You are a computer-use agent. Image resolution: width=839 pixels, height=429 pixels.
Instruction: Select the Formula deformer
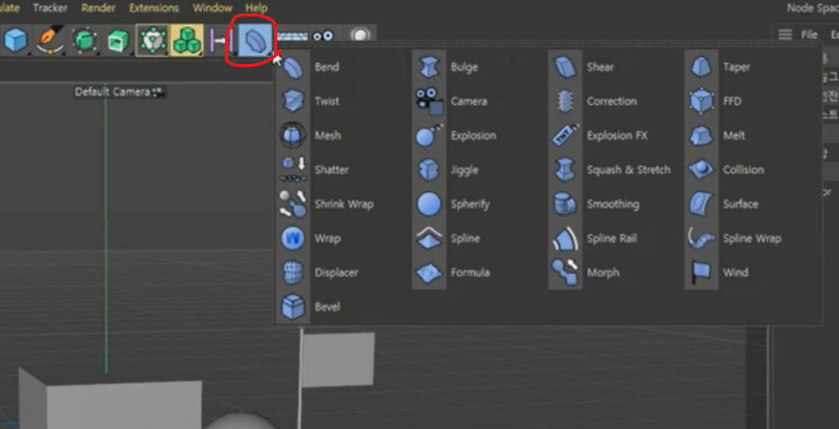[x=453, y=273]
